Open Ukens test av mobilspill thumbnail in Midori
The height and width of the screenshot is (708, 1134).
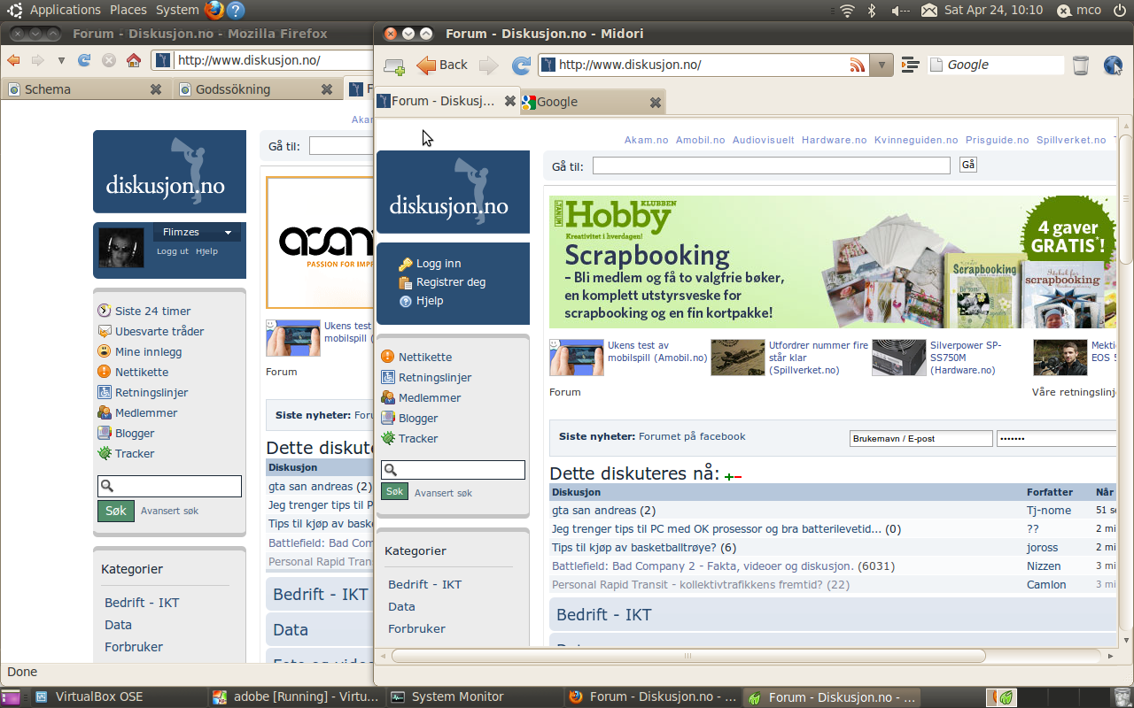click(577, 358)
